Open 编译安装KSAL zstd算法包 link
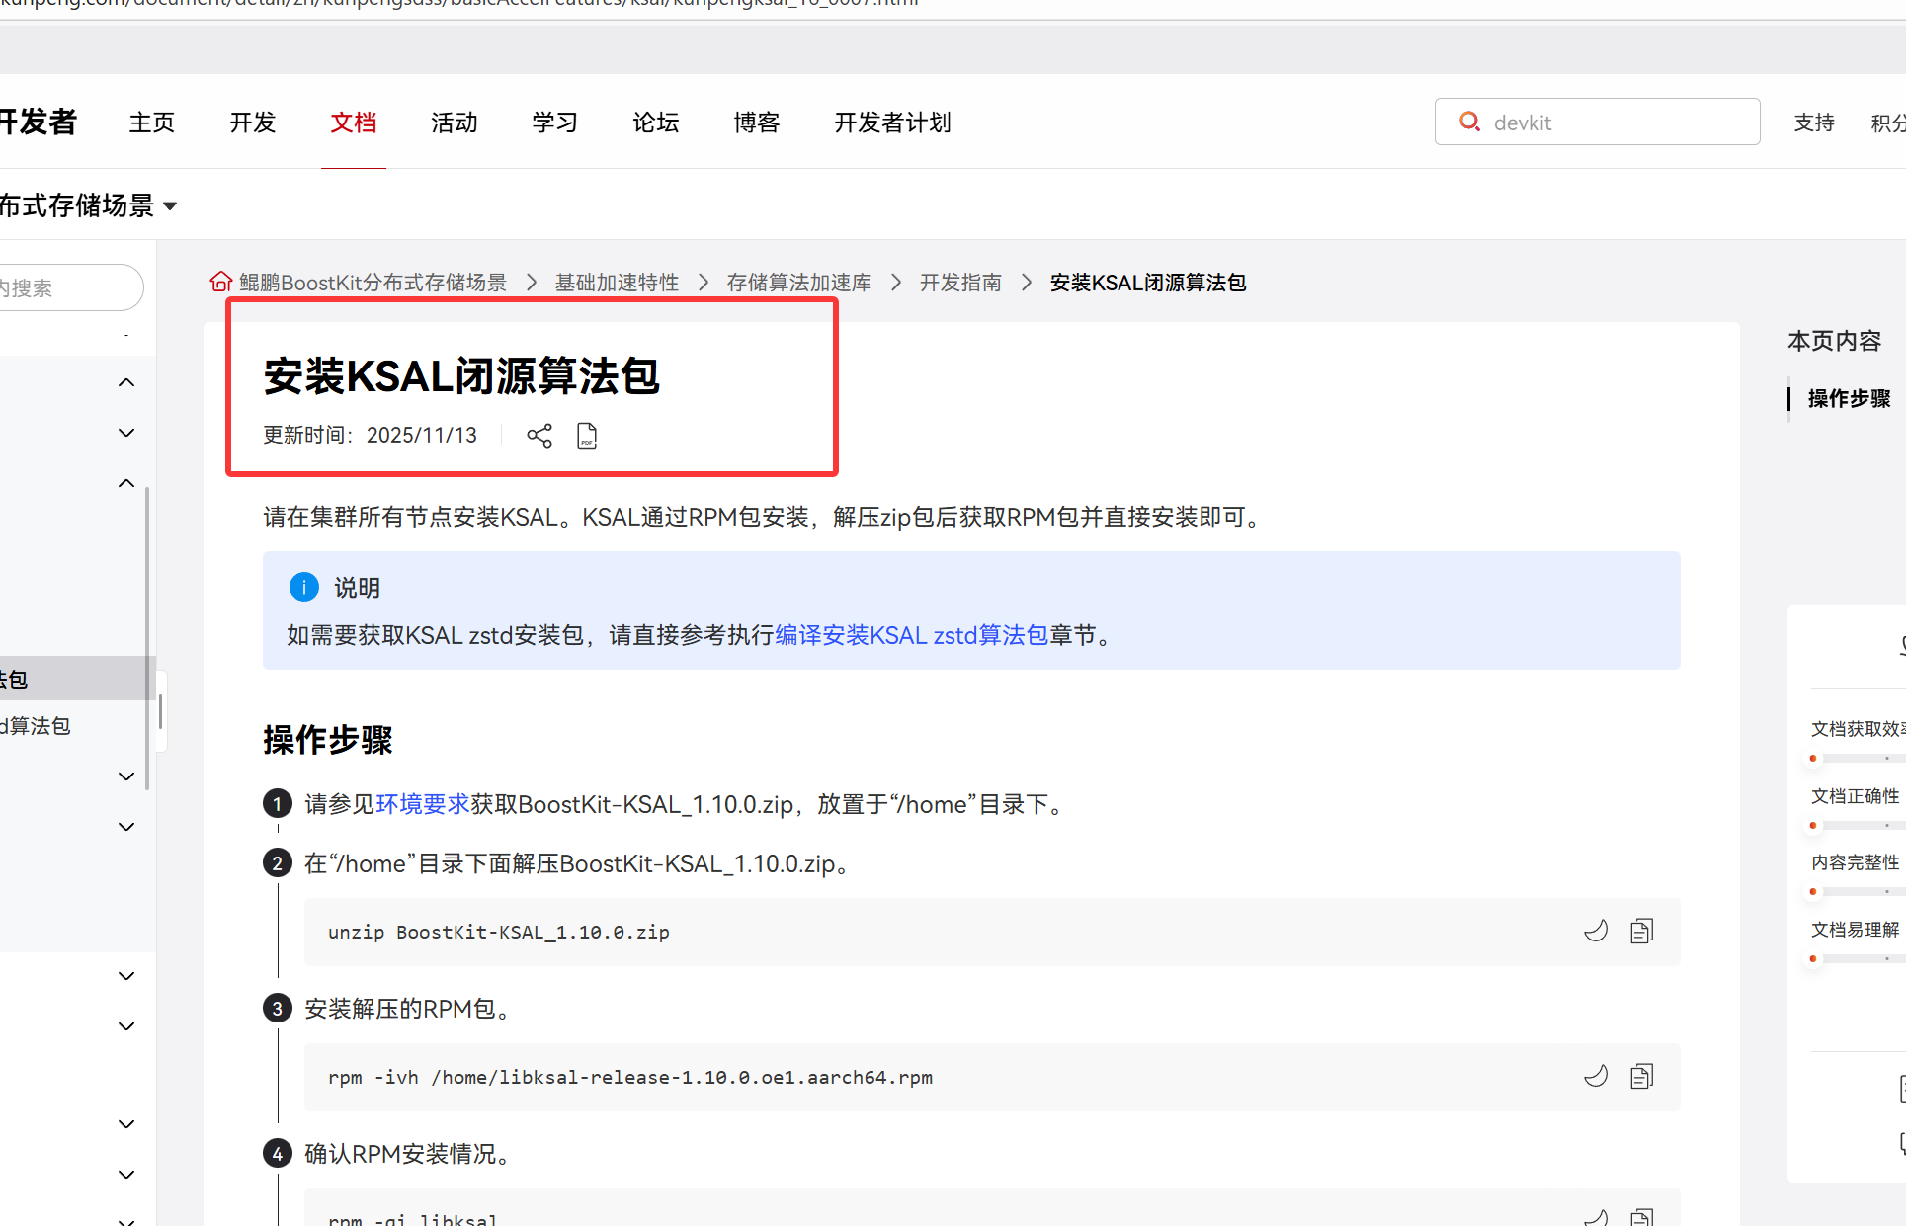The width and height of the screenshot is (1906, 1226). coord(911,635)
